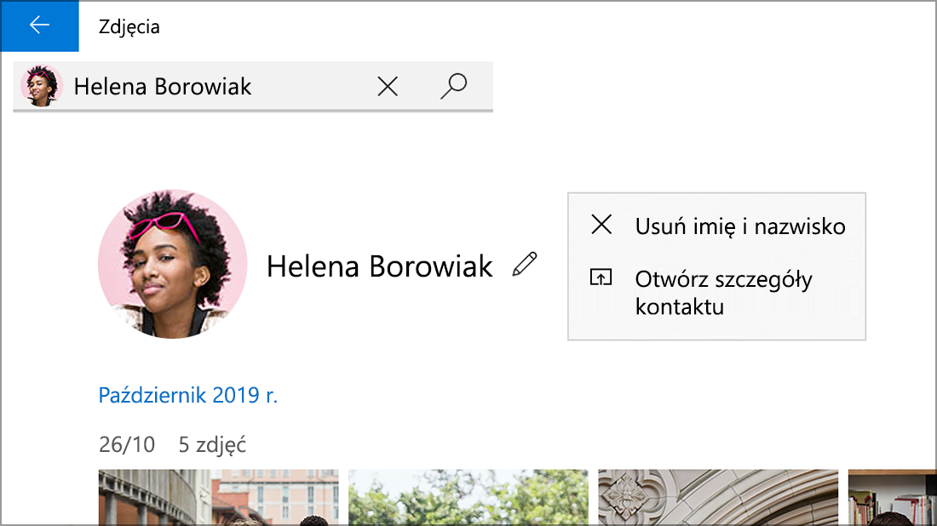Click the magnifier search icon
Screen dimensions: 937x526
[x=454, y=87]
